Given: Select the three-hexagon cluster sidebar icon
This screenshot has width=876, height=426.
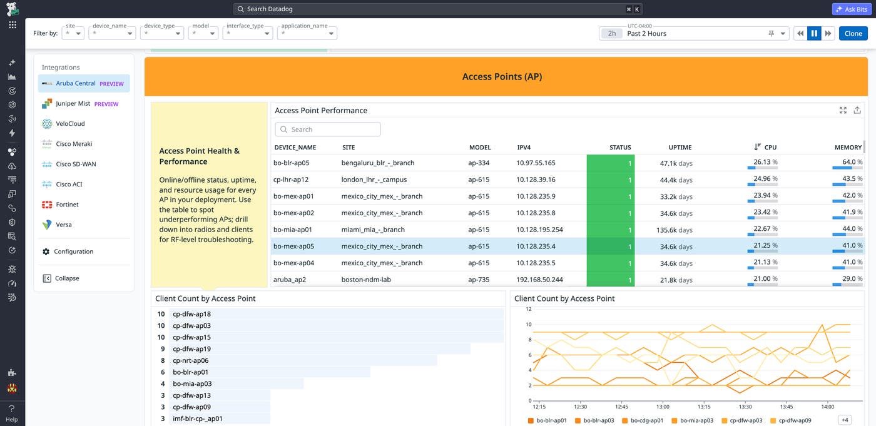Looking at the screenshot, I should (x=12, y=151).
